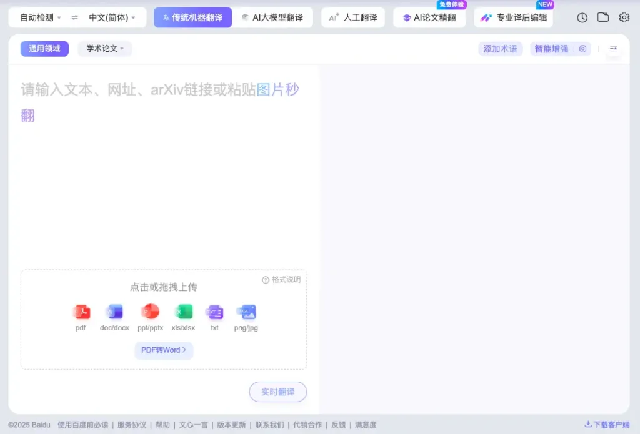Expand the 学术论文 domain dropdown

[104, 49]
